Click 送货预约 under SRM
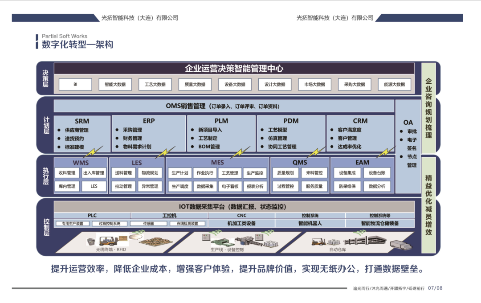Image resolution: width=481 pixels, height=303 pixels. click(74, 139)
